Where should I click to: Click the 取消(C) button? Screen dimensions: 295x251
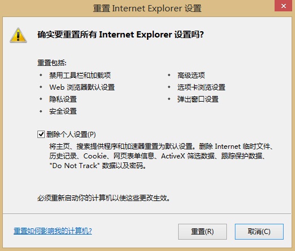[x=259, y=232]
